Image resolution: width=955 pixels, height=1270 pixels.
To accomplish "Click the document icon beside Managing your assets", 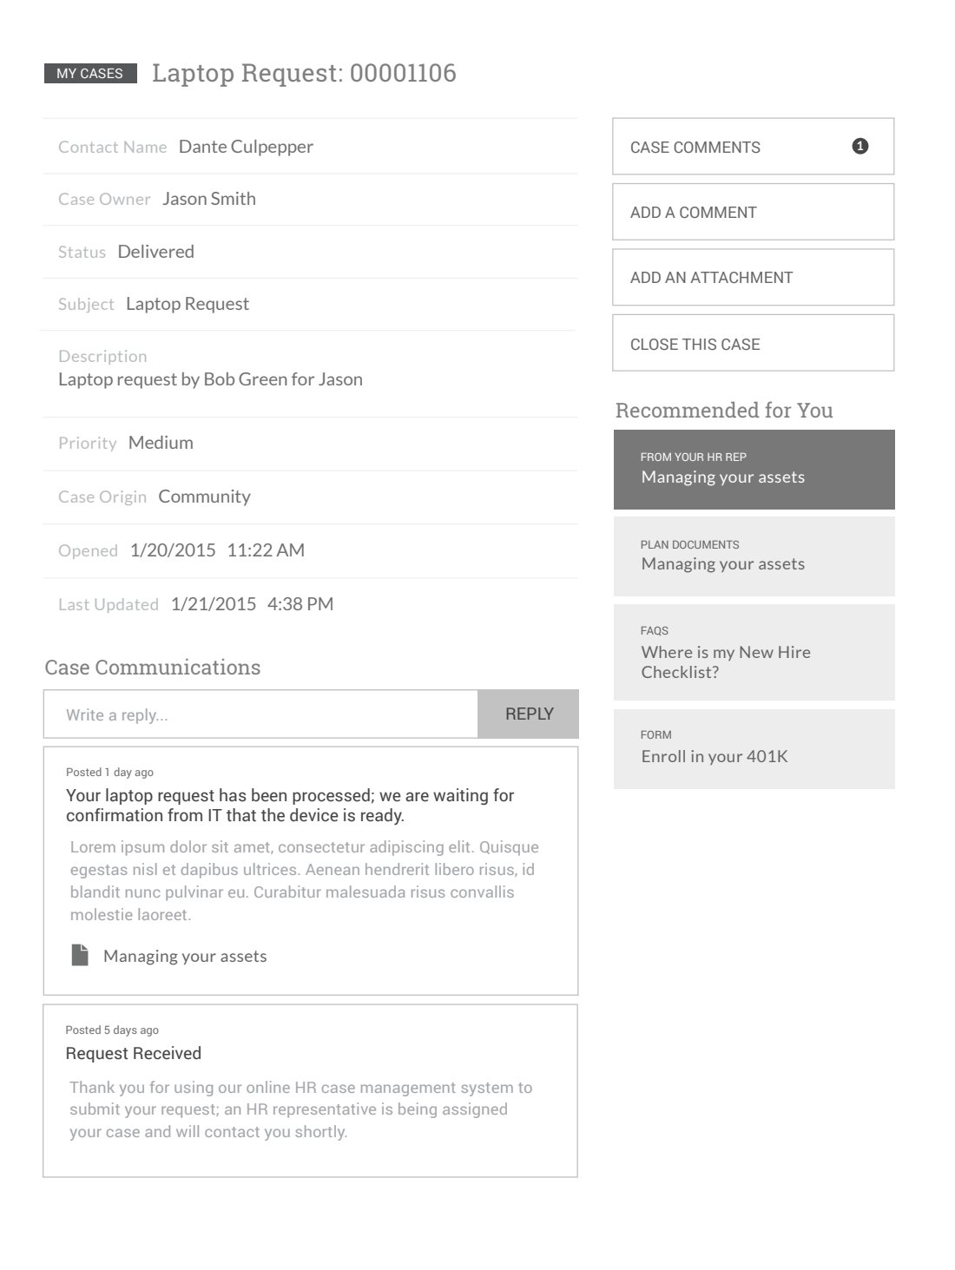I will 80,955.
